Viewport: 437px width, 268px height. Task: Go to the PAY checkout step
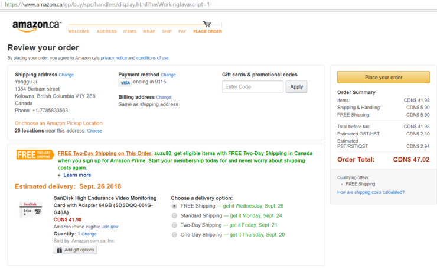pos(182,31)
